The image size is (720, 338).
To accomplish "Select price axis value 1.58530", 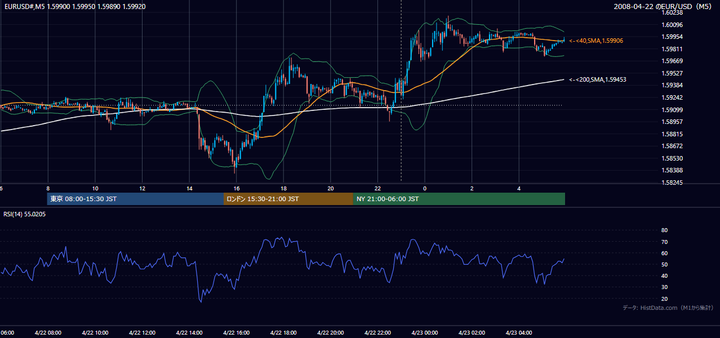I will coord(672,158).
